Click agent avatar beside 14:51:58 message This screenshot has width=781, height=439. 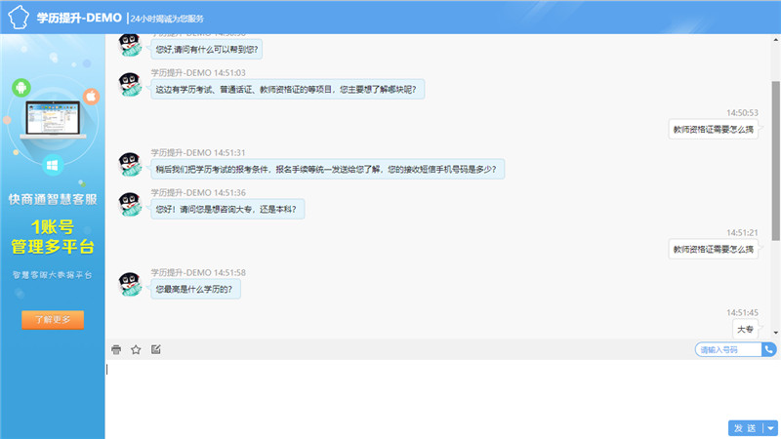click(x=132, y=284)
